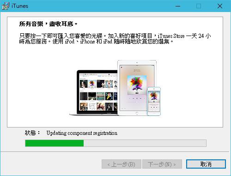Click the iTunes window title text
This screenshot has width=231, height=176.
pyautogui.click(x=20, y=6)
